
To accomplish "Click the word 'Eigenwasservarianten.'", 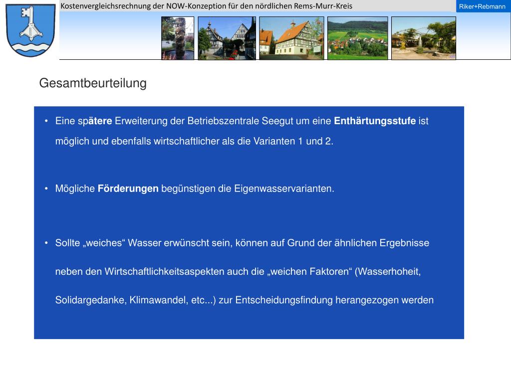I will (284, 189).
